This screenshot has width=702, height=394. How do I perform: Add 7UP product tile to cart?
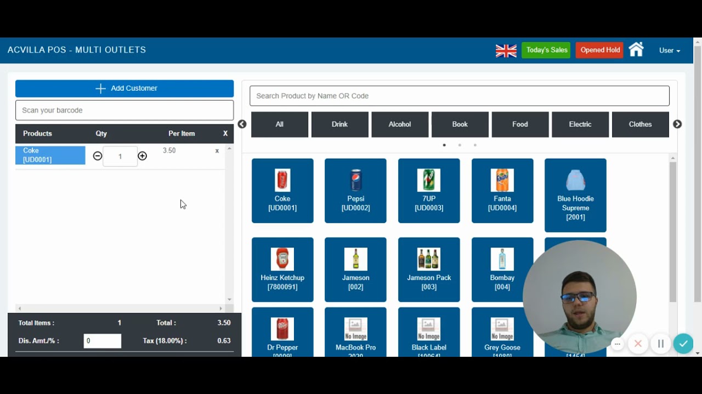click(x=429, y=191)
